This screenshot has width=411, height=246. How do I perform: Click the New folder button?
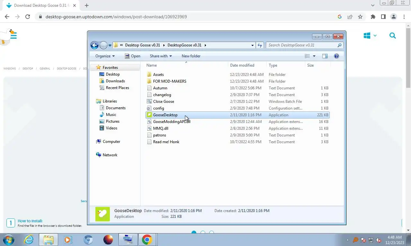click(x=191, y=56)
